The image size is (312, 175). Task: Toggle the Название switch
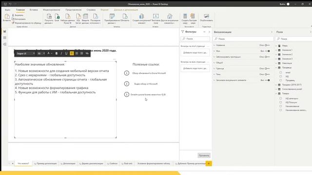tap(267, 45)
